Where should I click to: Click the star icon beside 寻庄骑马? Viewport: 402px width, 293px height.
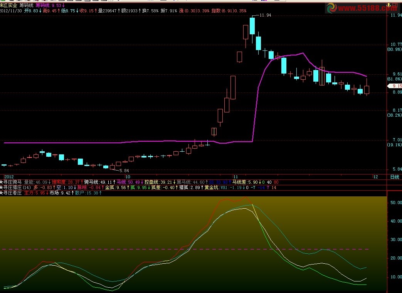(2, 182)
